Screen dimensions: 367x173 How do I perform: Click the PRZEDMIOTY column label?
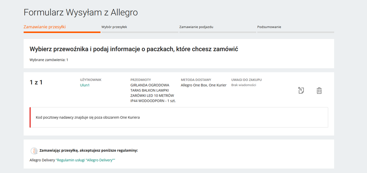point(141,80)
